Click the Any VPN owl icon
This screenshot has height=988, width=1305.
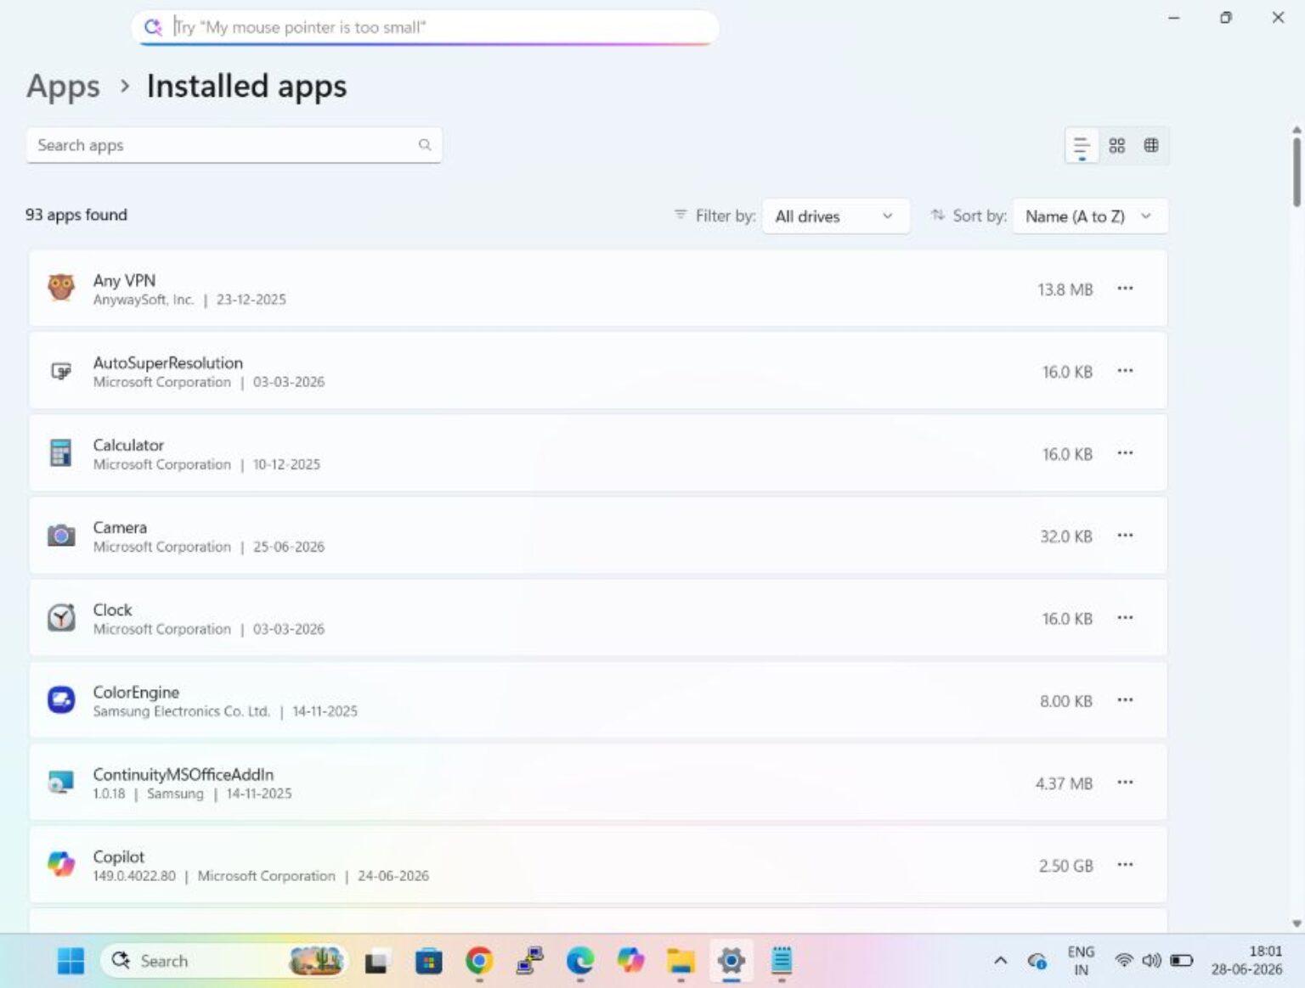click(x=61, y=289)
